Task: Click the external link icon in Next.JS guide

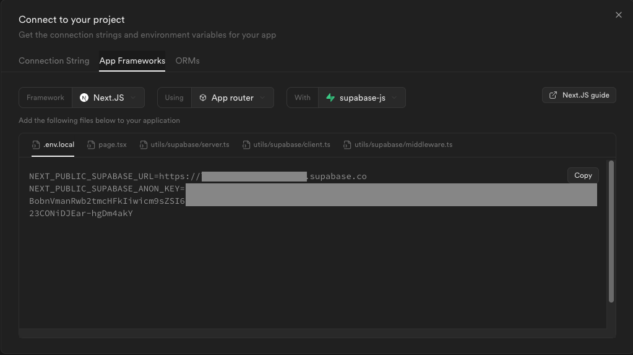Action: click(x=553, y=95)
